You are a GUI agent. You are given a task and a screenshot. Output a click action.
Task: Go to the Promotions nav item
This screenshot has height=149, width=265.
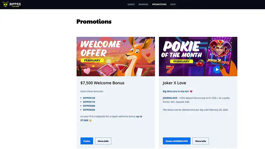(159, 4)
